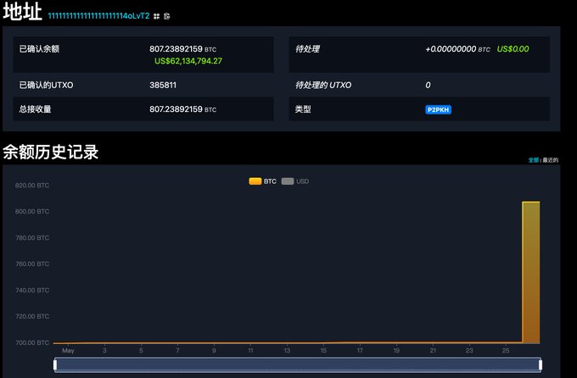This screenshot has width=577, height=378.
Task: Click the 820.00 BTC axis label
Action: 32,186
